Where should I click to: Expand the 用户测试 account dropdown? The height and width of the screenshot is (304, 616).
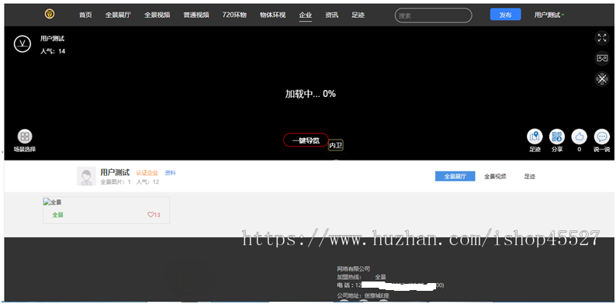pos(549,15)
